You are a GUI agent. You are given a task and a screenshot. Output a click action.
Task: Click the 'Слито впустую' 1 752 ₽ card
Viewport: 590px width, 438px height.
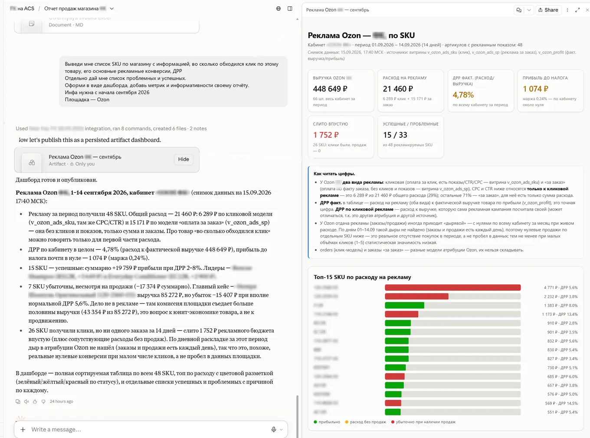[x=341, y=137]
